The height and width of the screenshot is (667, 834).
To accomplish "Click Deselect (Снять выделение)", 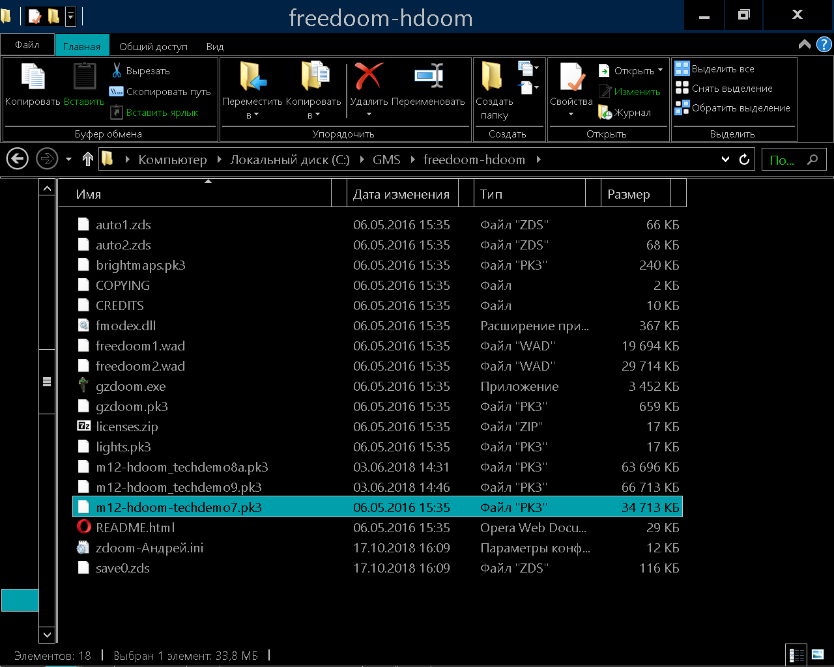I will point(724,88).
